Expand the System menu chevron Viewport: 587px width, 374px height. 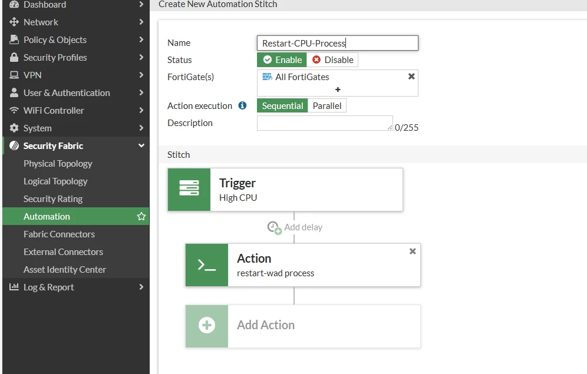click(x=141, y=128)
